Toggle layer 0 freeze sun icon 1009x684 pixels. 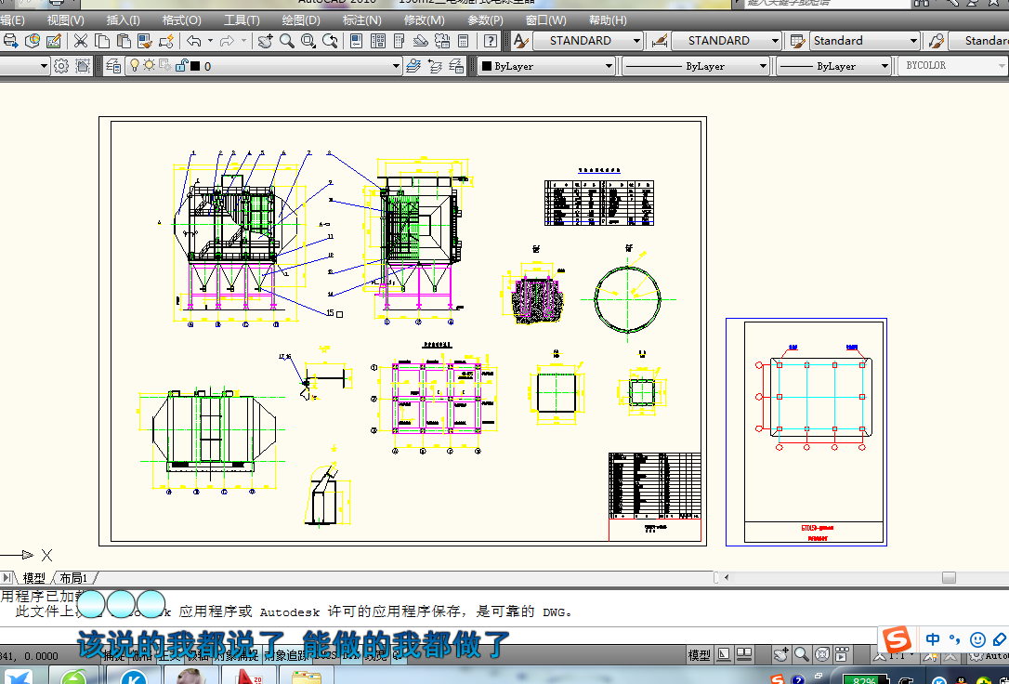[148, 66]
